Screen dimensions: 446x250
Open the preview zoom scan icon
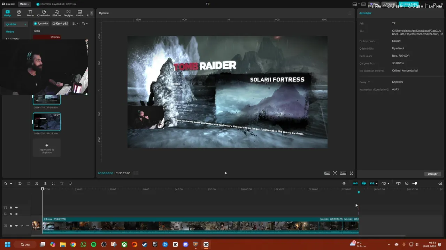click(x=335, y=173)
